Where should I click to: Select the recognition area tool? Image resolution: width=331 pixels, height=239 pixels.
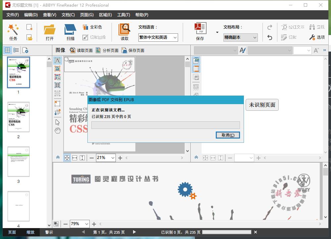tap(57, 93)
